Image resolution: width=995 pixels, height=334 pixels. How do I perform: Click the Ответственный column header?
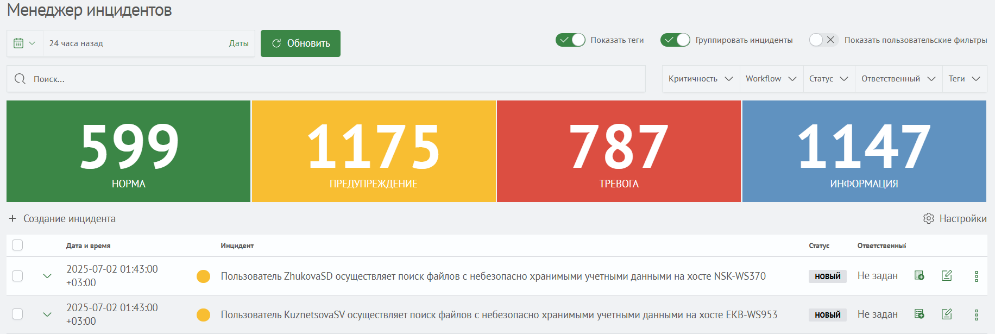pyautogui.click(x=881, y=245)
